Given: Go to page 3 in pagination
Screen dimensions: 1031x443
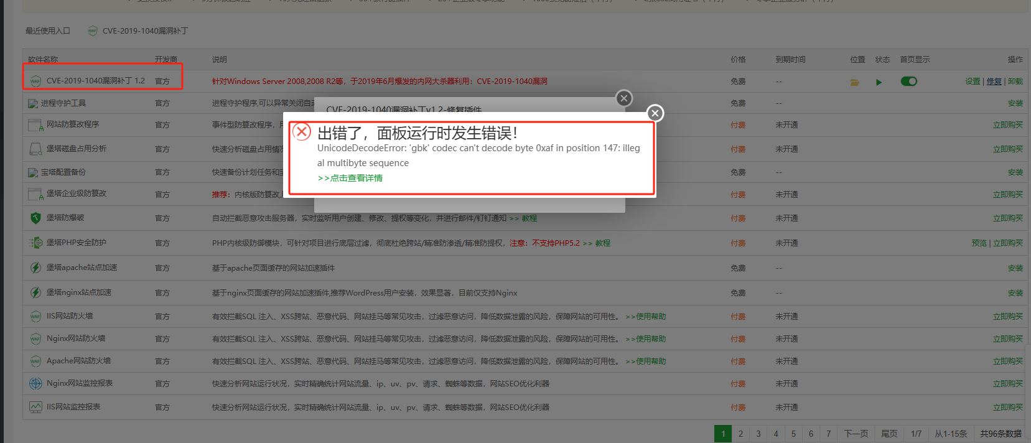Looking at the screenshot, I should pos(758,434).
